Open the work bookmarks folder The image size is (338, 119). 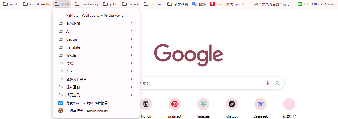(11, 4)
